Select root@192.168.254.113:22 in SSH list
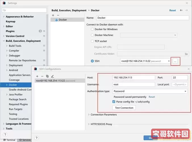The width and height of the screenshot is (192, 142). pyautogui.click(x=60, y=81)
